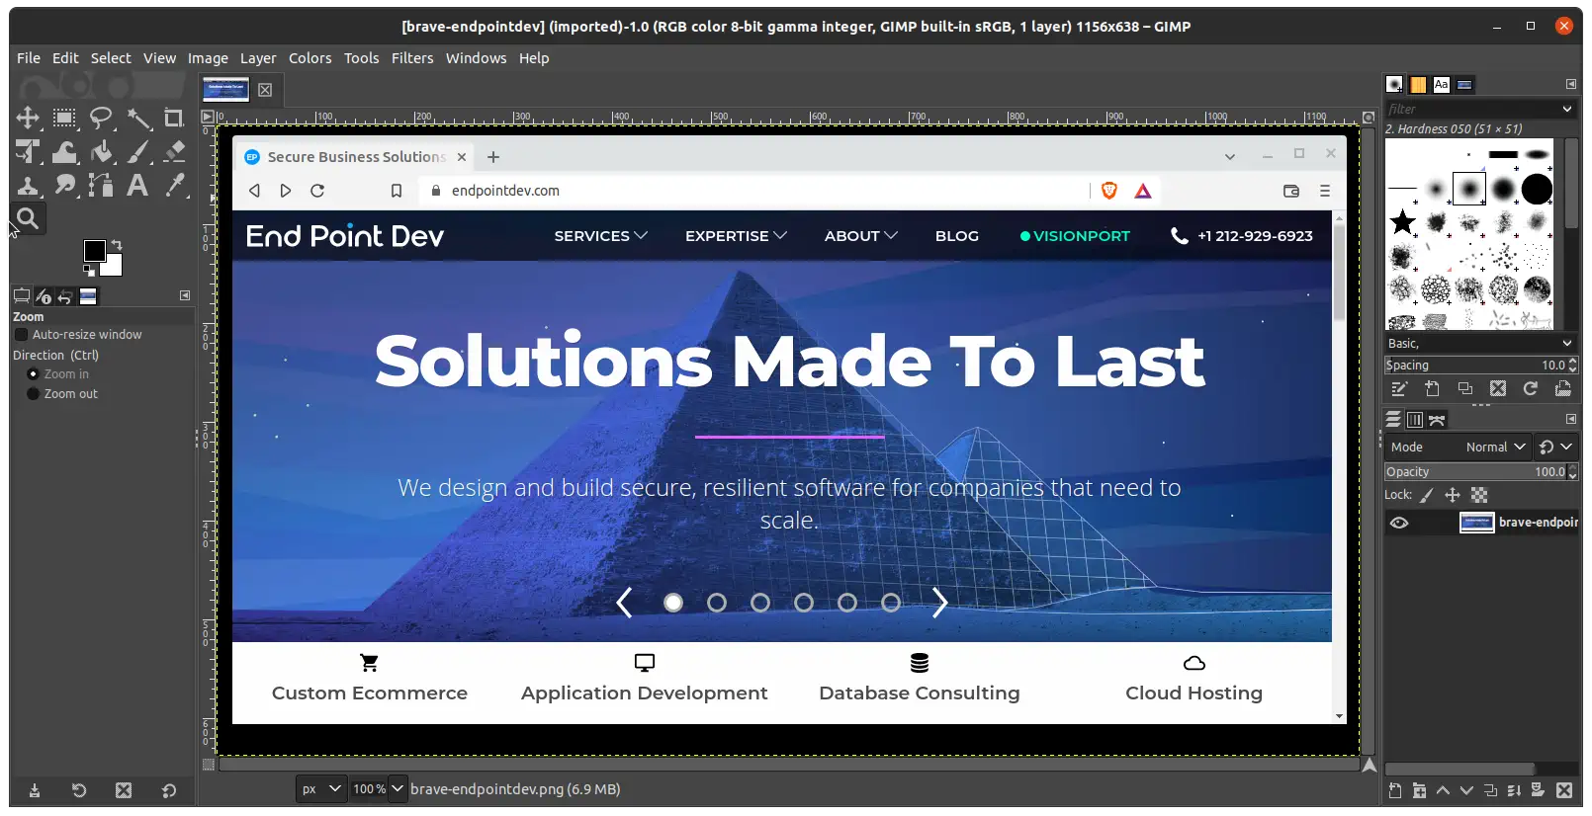
Task: Select the Zoom in radio button
Action: pyautogui.click(x=33, y=374)
